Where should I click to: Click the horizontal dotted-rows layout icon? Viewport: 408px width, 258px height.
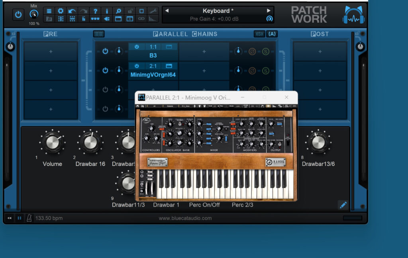pyautogui.click(x=72, y=19)
